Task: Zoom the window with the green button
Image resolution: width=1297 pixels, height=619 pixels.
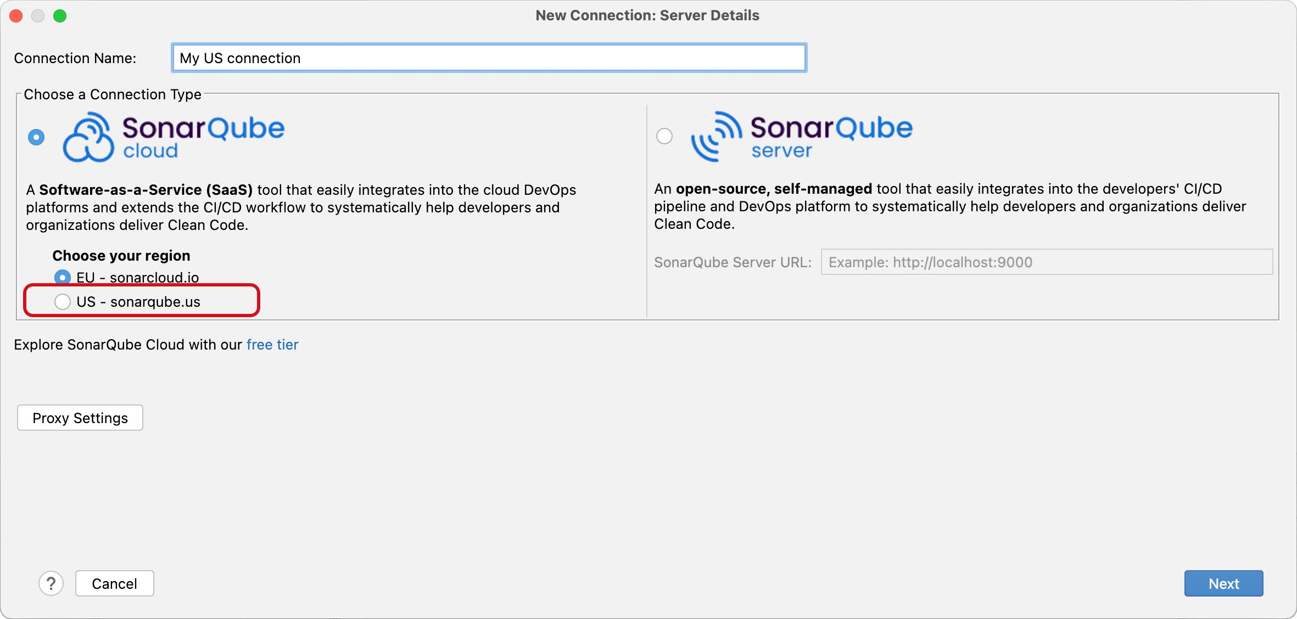Action: (x=60, y=16)
